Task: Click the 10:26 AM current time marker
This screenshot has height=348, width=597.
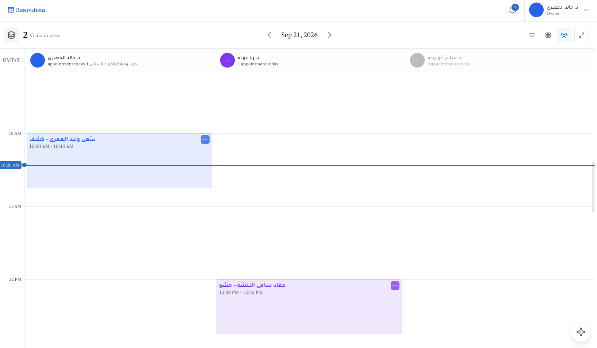Action: point(11,165)
